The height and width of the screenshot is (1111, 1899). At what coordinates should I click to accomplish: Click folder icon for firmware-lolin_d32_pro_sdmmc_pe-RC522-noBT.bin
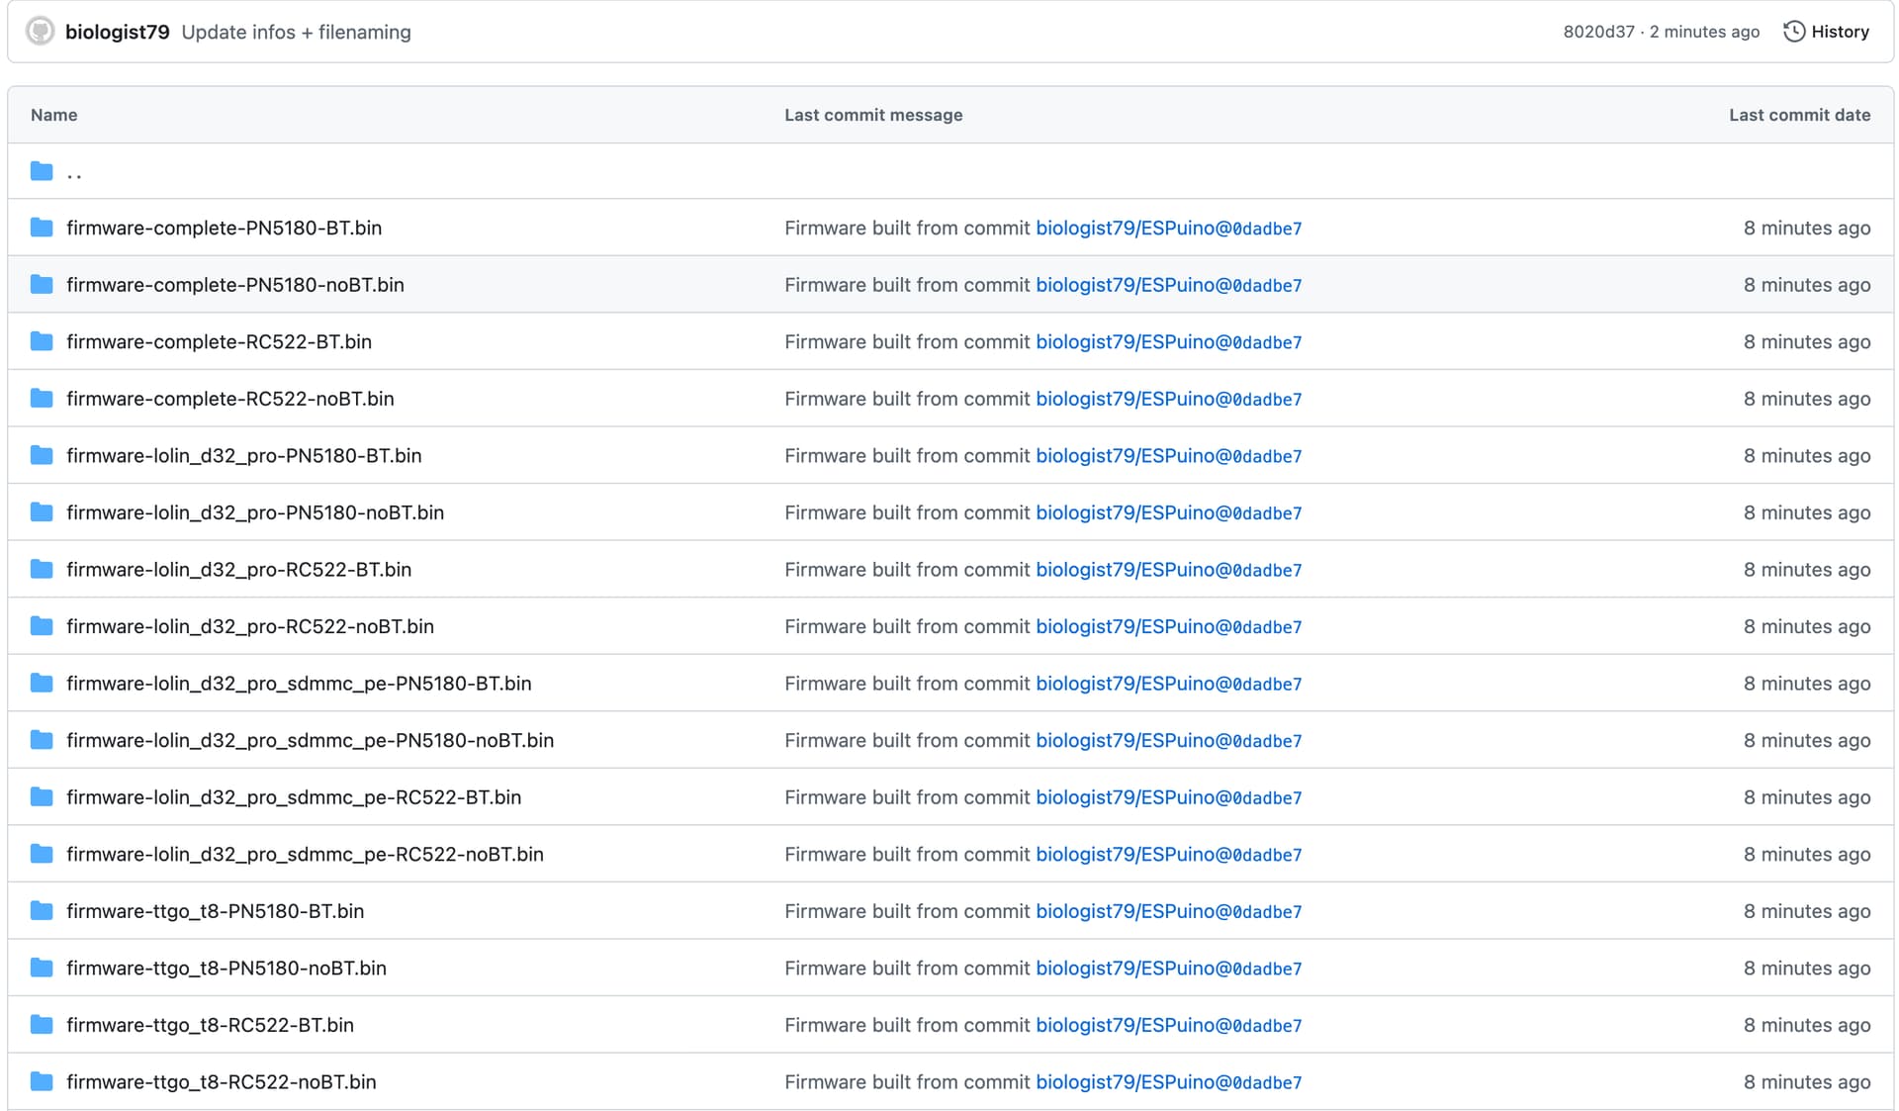[x=42, y=855]
